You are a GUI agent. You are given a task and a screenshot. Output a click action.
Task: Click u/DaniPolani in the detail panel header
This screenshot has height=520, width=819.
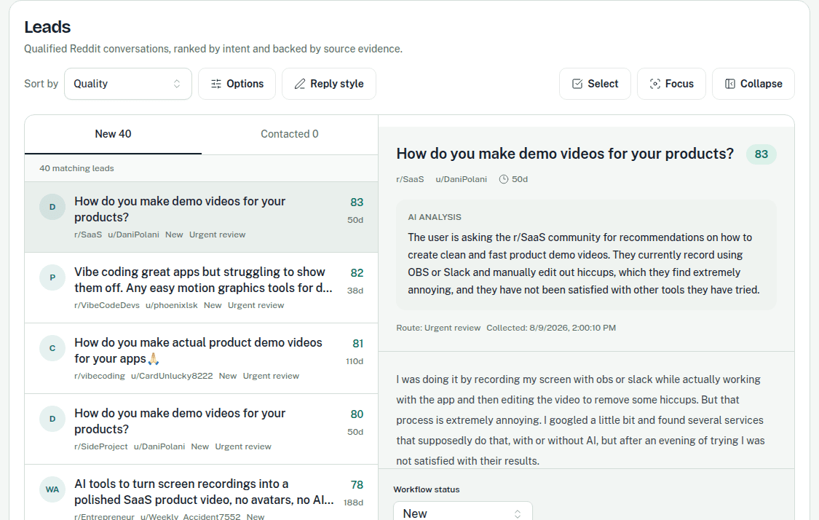point(462,179)
